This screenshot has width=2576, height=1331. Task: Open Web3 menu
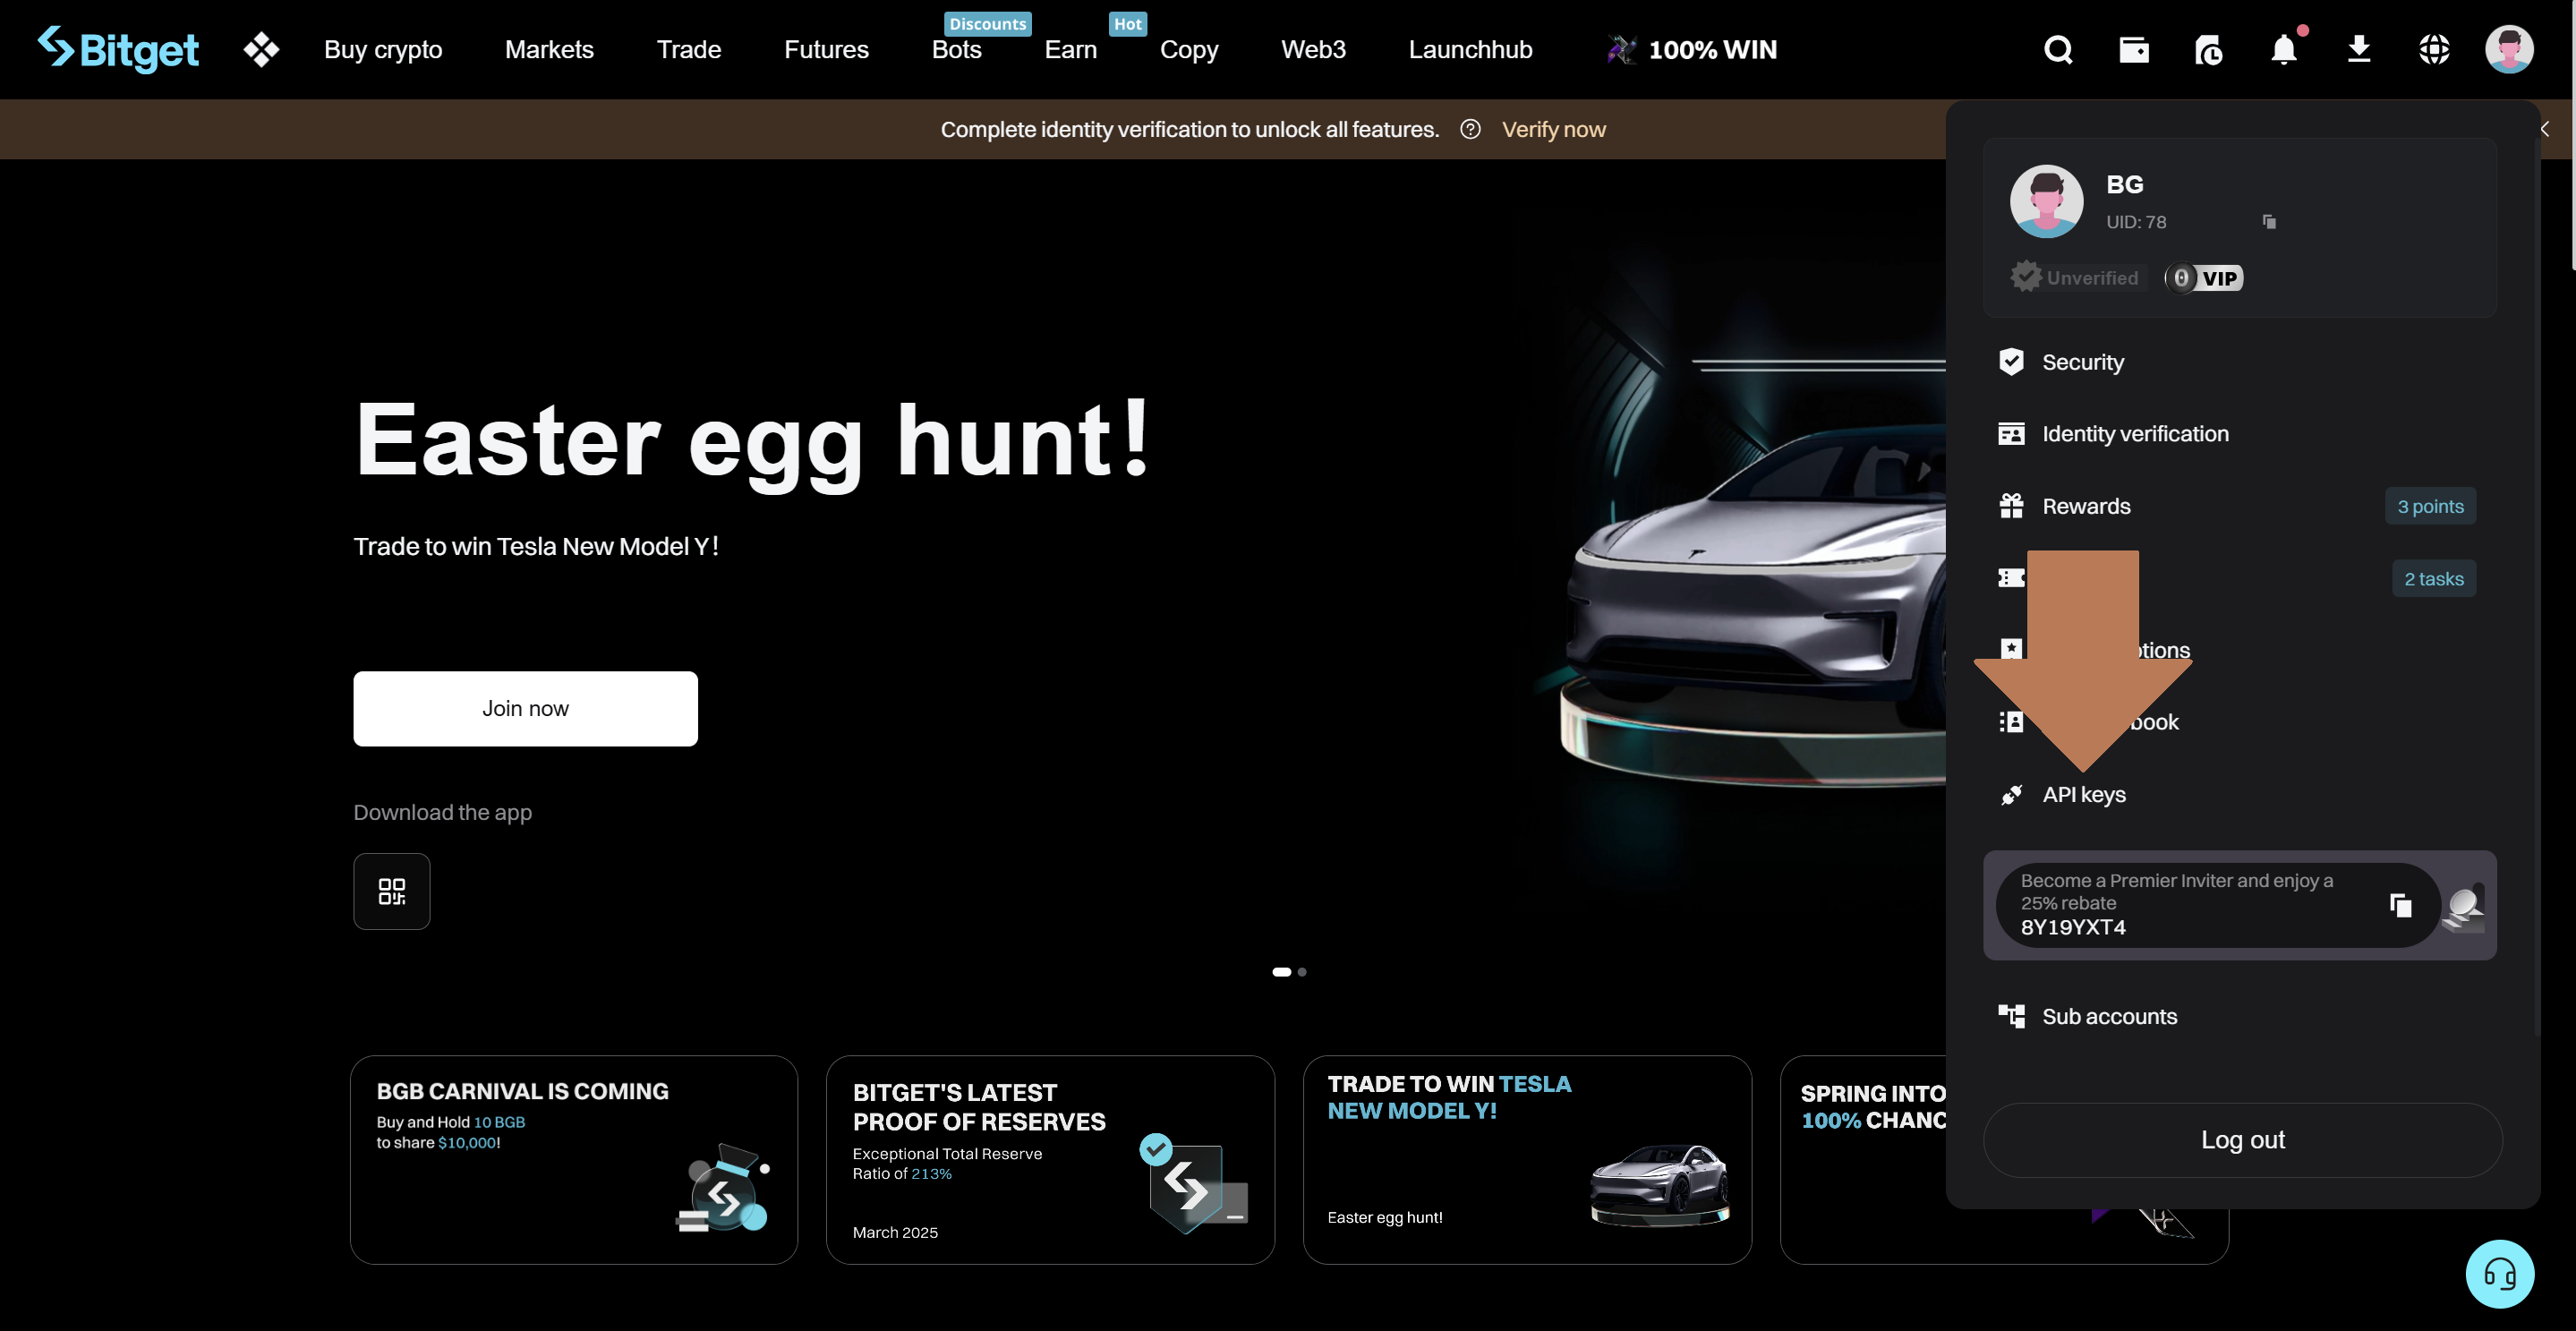pyautogui.click(x=1313, y=49)
